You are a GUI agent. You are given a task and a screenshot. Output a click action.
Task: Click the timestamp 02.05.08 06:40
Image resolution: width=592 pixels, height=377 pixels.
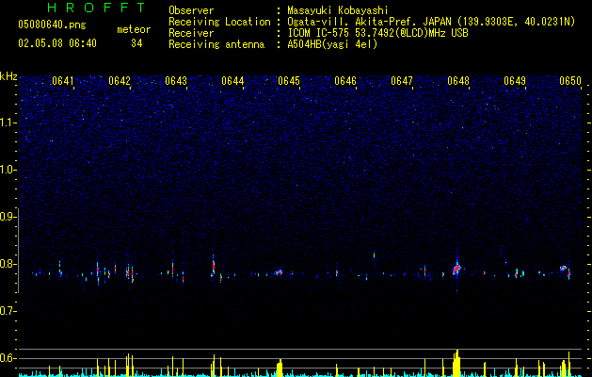click(x=57, y=43)
